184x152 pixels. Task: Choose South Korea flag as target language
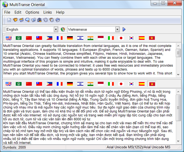[131, 84]
